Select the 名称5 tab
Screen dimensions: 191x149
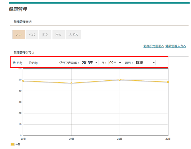[73, 35]
